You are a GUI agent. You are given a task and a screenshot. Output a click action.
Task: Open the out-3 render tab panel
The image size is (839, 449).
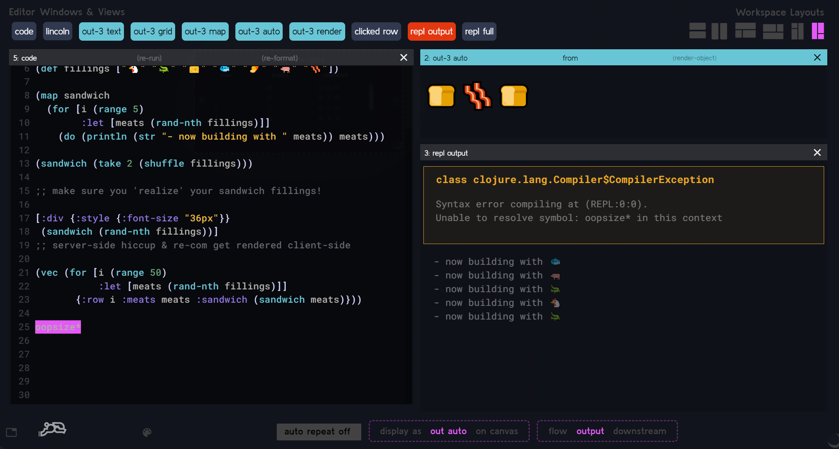pos(317,31)
